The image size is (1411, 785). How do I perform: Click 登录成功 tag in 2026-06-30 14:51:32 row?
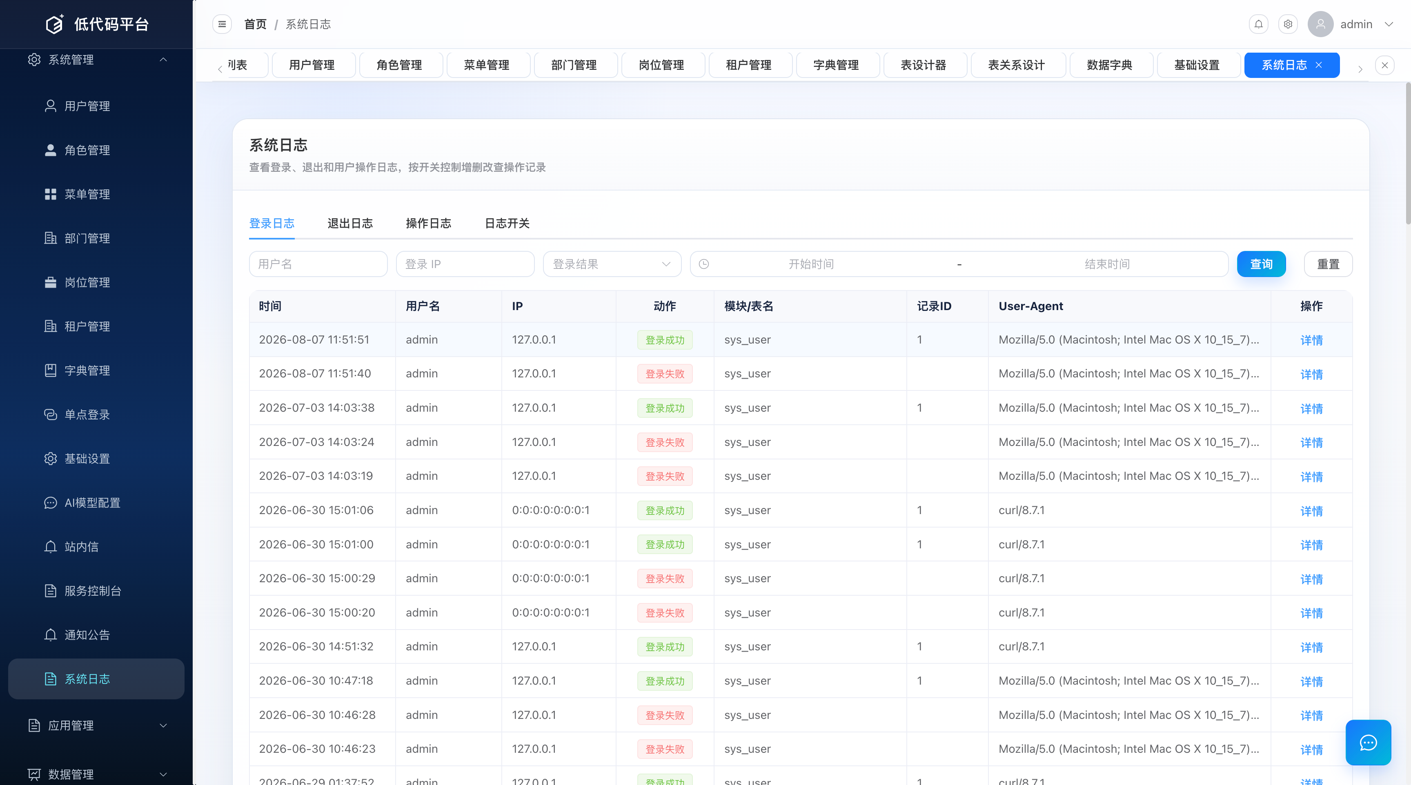[x=665, y=647]
